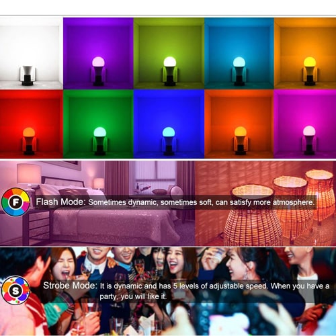This screenshot has height=336, width=336.
Task: Click the Strobe Mode S colorful icon
Action: point(15,290)
